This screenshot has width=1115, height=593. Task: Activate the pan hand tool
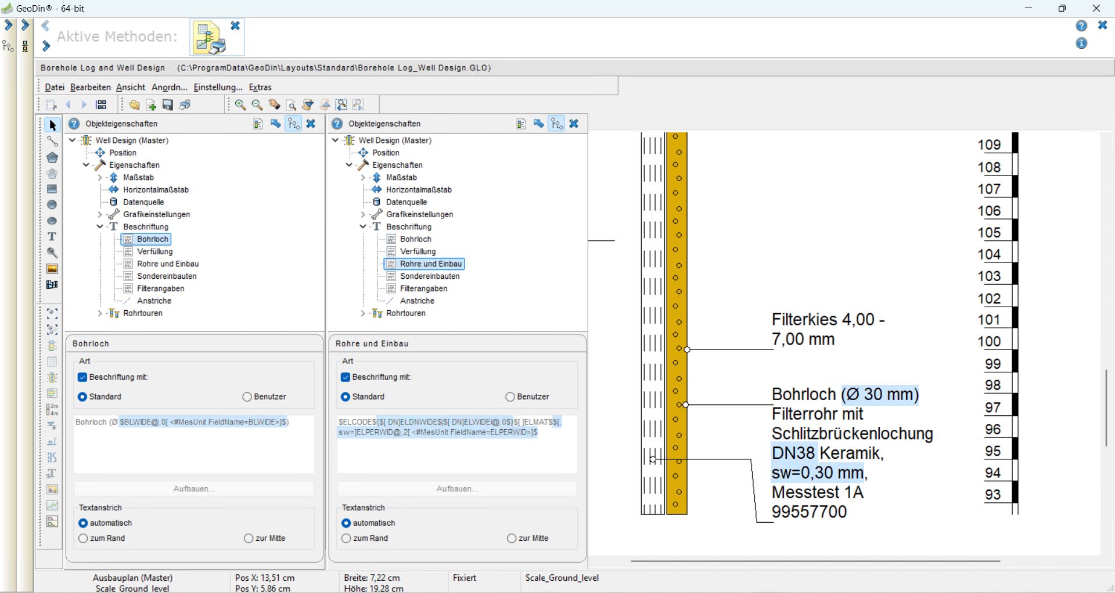coord(274,105)
